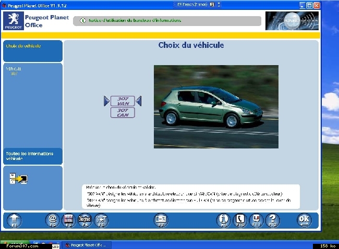Click the 307 VAN description line
This screenshot has width=339, height=249.
185,194
